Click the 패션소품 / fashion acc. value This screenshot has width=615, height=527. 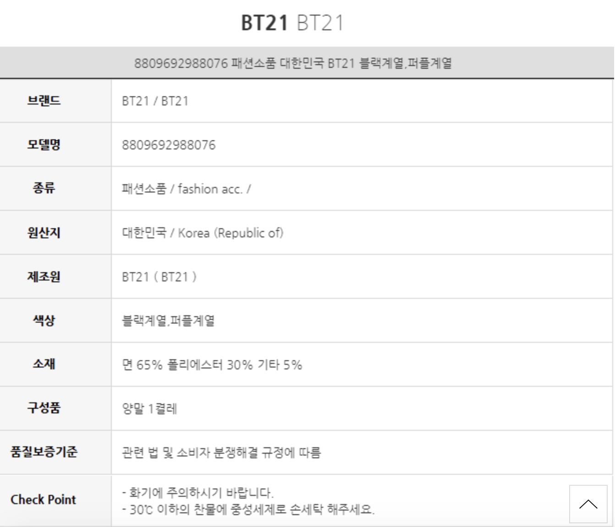click(x=186, y=189)
